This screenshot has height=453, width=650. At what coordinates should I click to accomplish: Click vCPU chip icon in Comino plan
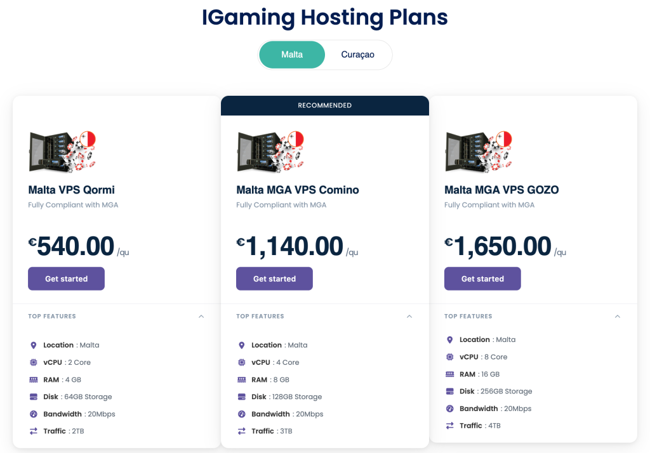[x=242, y=362]
